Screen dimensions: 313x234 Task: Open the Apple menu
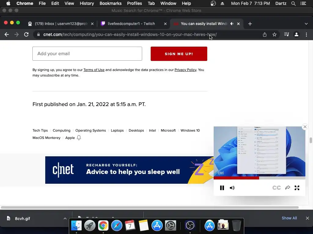[x=8, y=3]
